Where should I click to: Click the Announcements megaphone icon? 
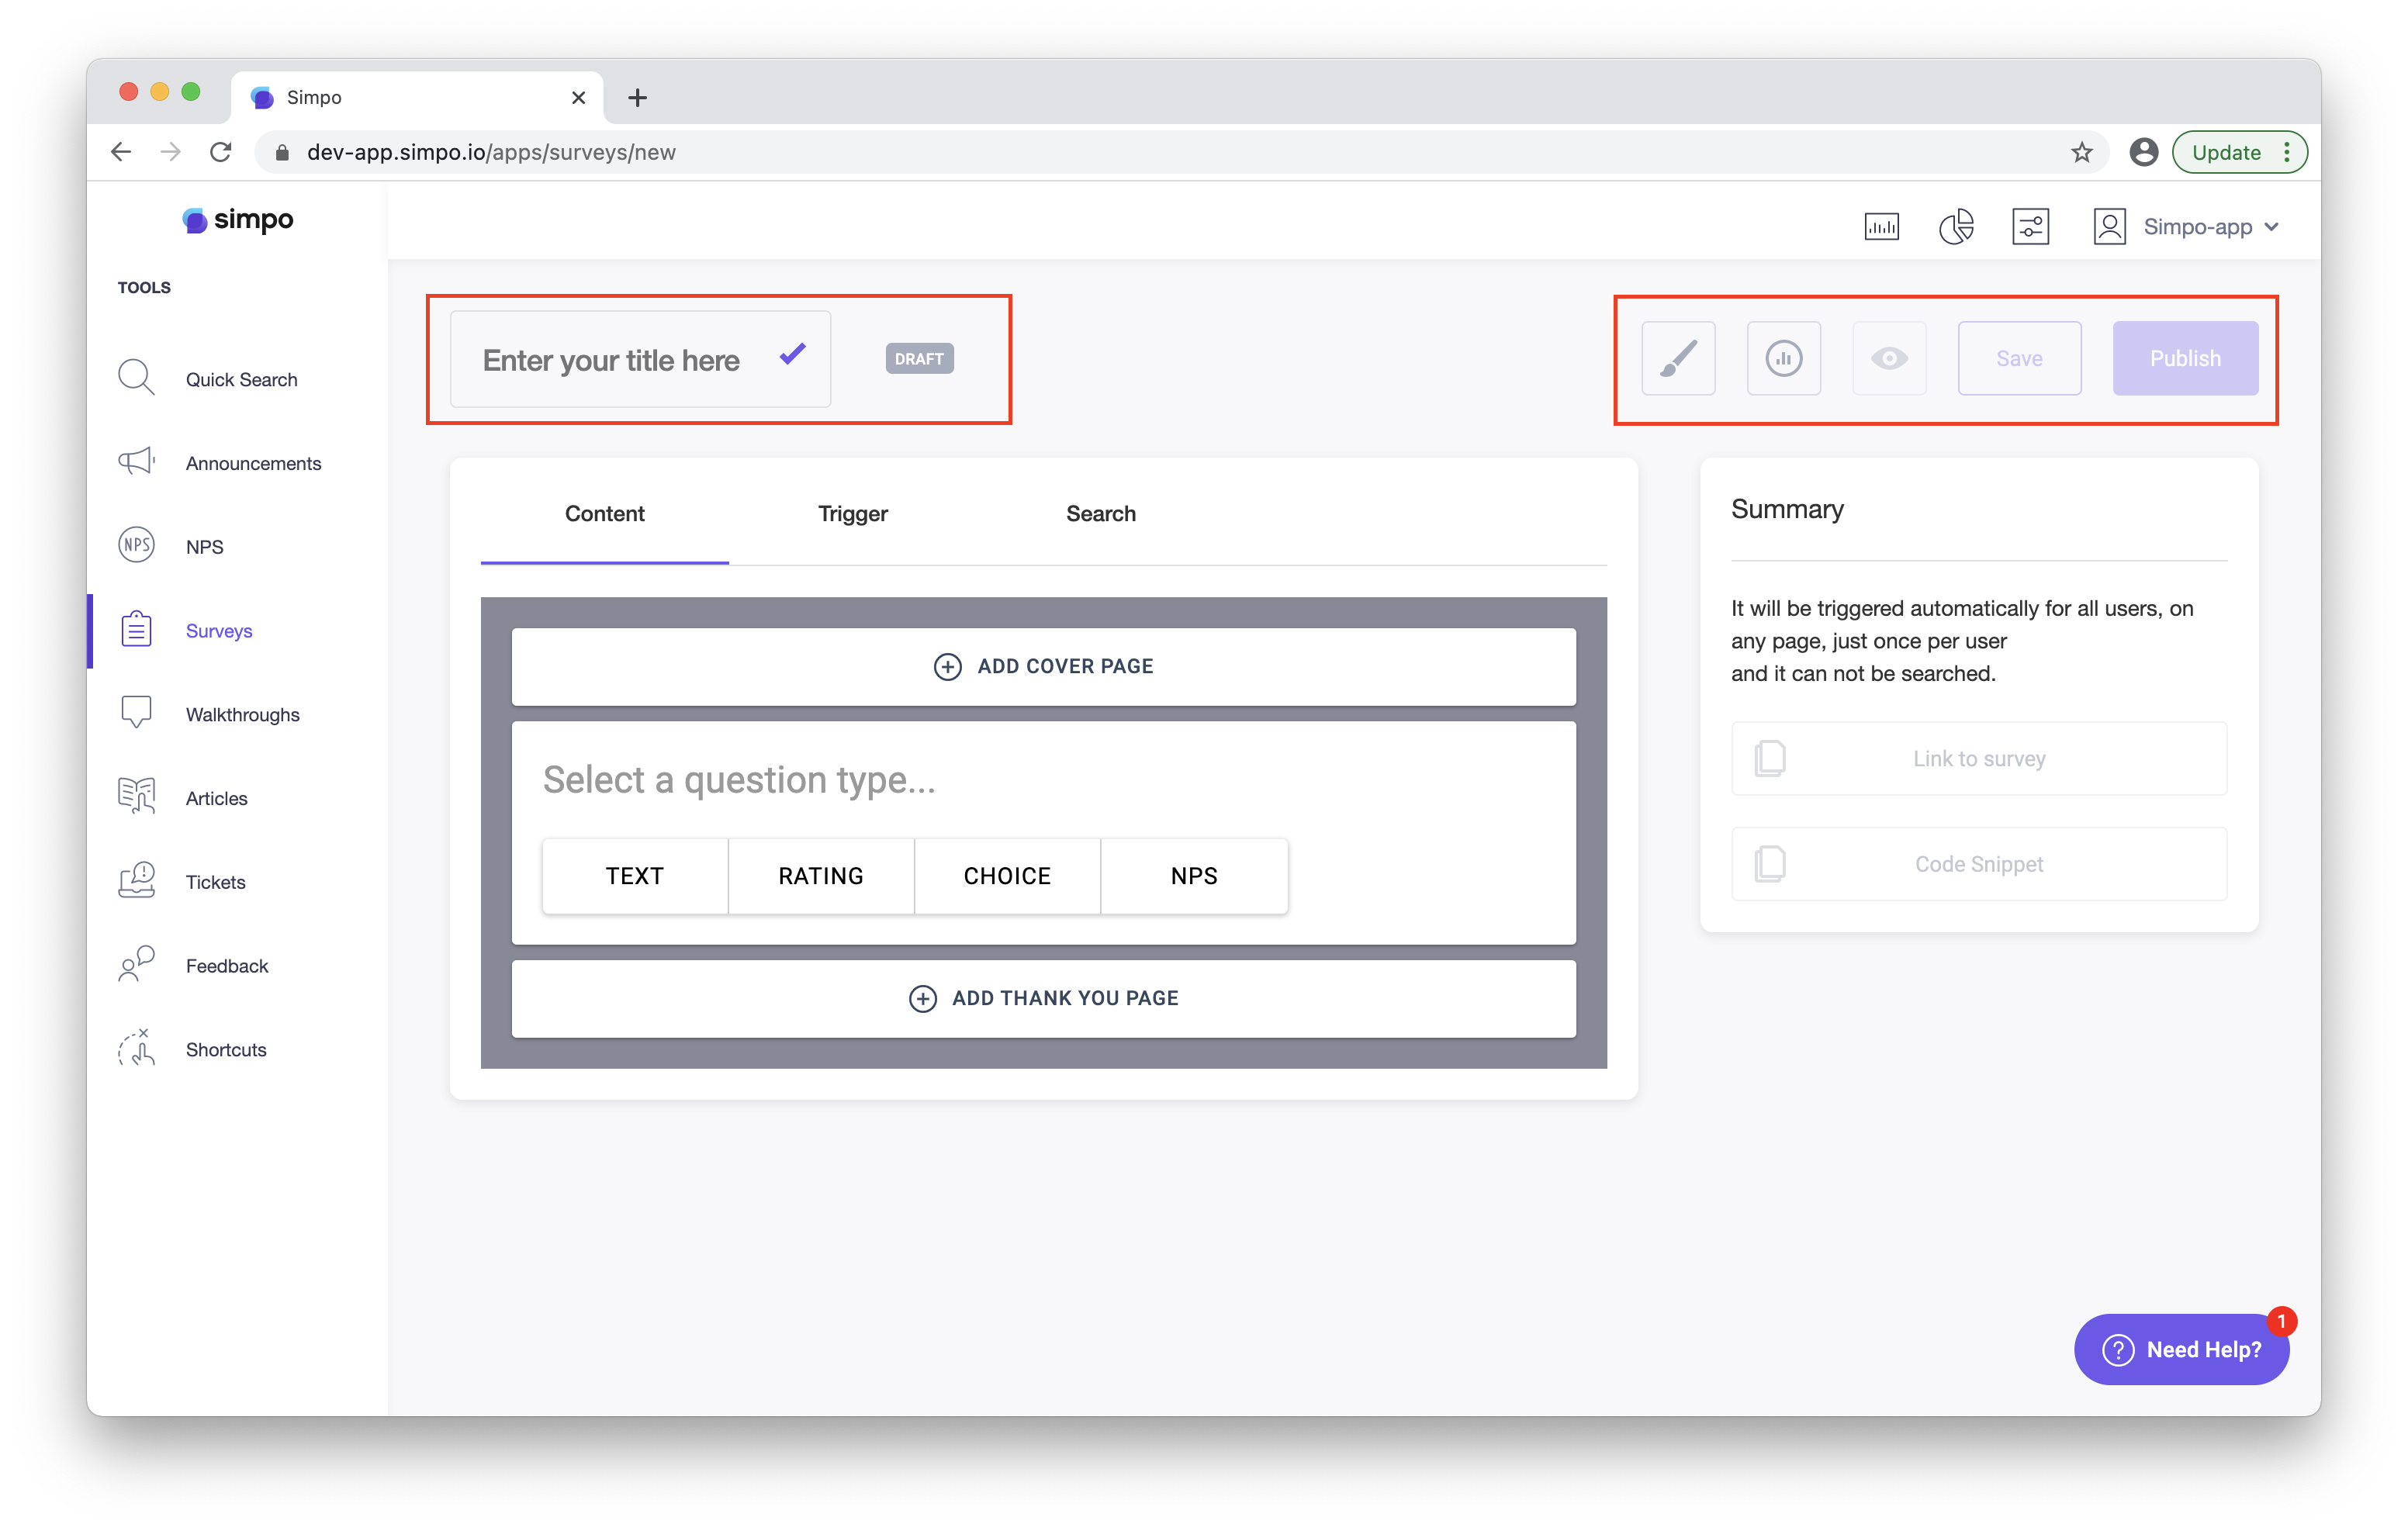click(x=136, y=461)
